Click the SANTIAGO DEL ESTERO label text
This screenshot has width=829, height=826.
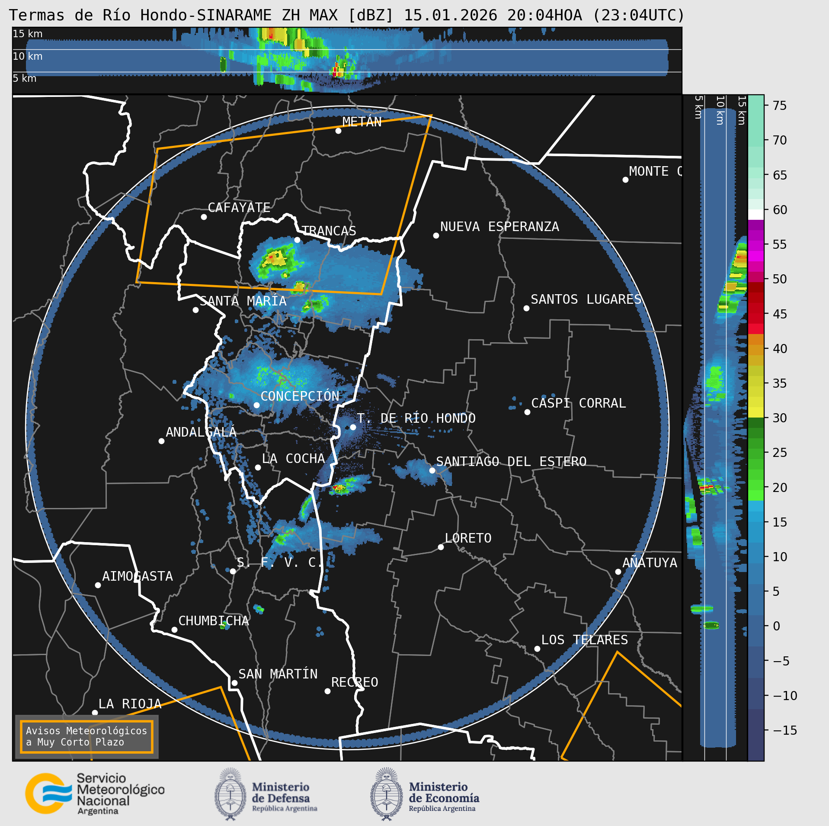(511, 461)
